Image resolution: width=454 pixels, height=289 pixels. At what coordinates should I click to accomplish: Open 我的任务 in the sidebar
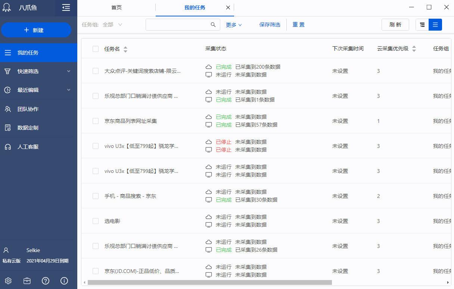[38, 53]
